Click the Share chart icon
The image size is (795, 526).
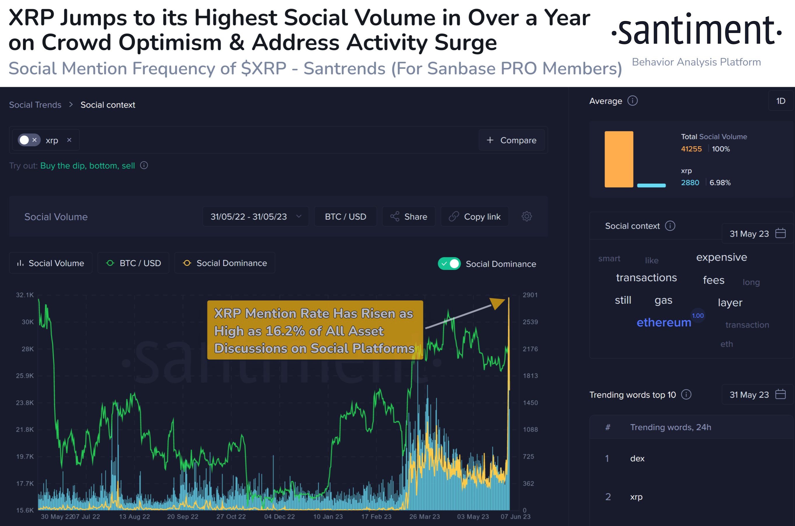click(x=395, y=216)
